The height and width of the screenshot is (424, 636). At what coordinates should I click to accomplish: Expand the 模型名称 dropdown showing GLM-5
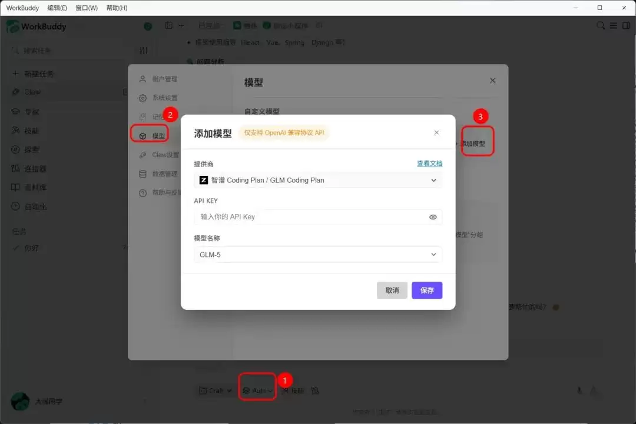pyautogui.click(x=318, y=255)
